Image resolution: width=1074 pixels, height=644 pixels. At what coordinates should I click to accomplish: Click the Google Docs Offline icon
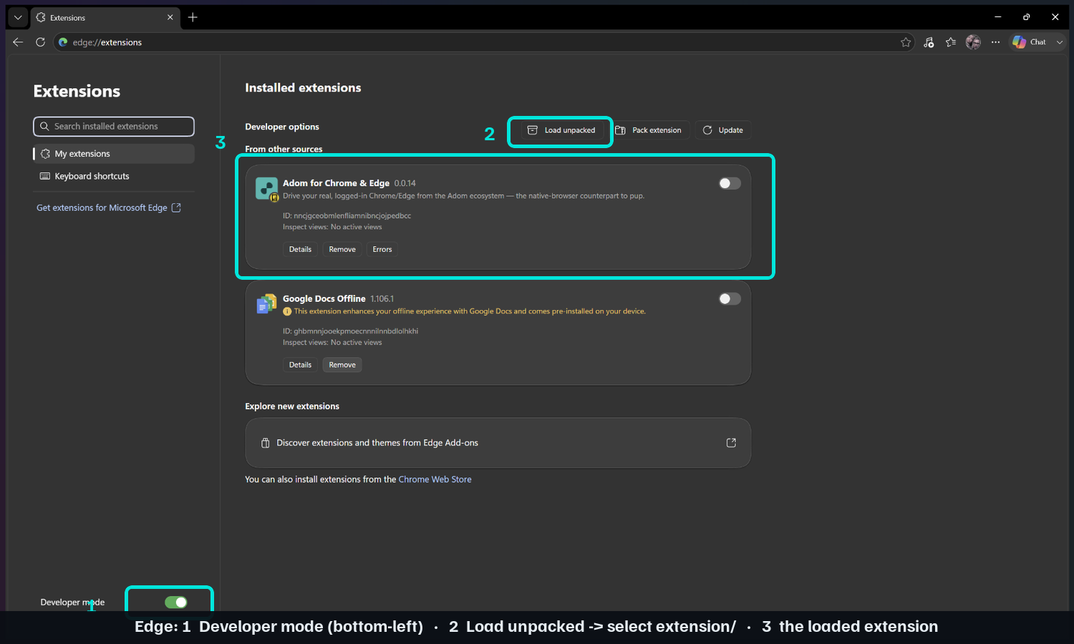tap(266, 304)
